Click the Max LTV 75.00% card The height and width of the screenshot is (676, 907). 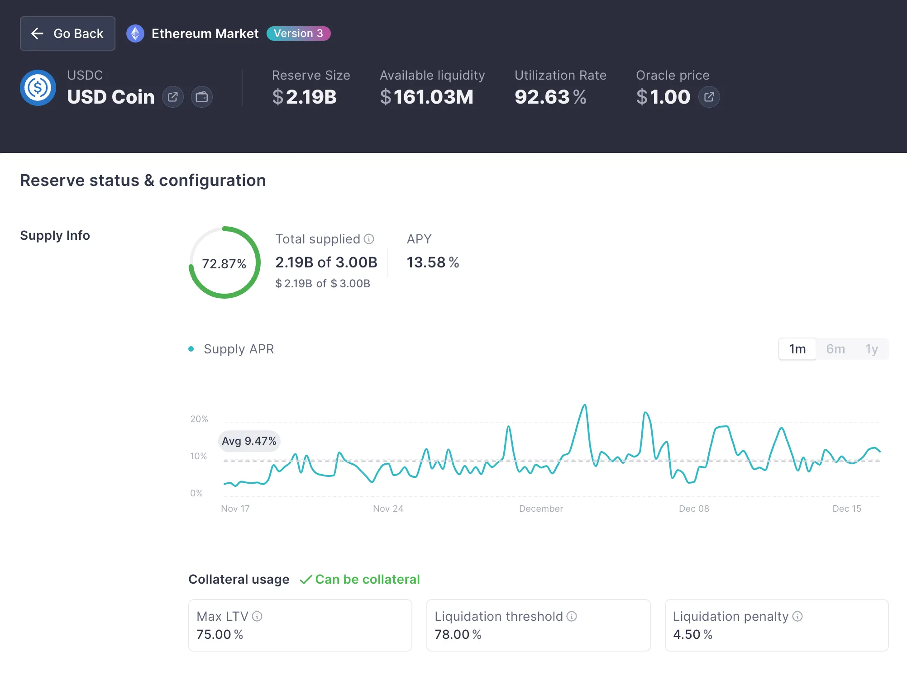(x=300, y=625)
